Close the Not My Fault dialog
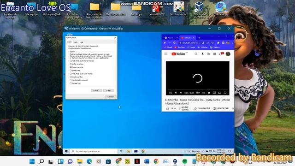Image resolution: width=295 pixels, height=166 pixels. point(115,38)
